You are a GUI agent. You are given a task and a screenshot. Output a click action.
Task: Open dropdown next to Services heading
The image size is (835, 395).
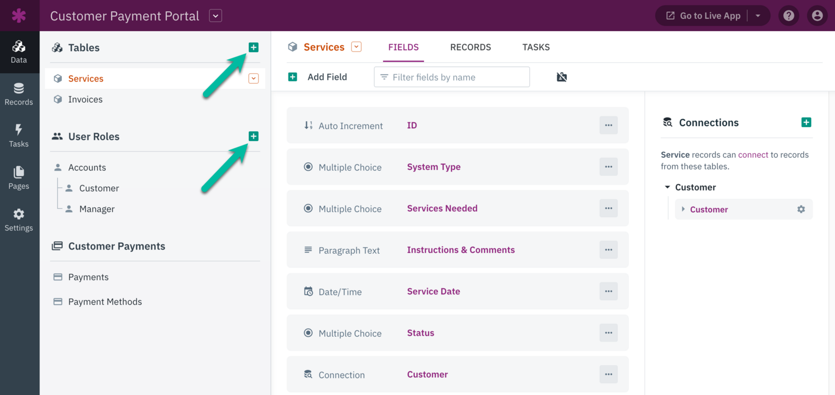tap(356, 47)
